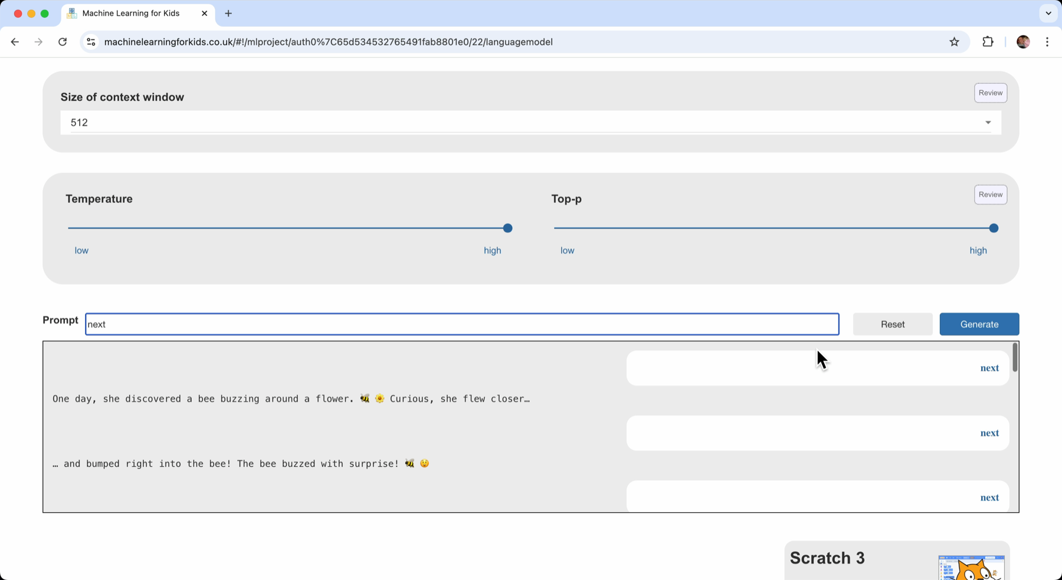Click the Top-p slider handle
This screenshot has height=580, width=1062.
(994, 228)
